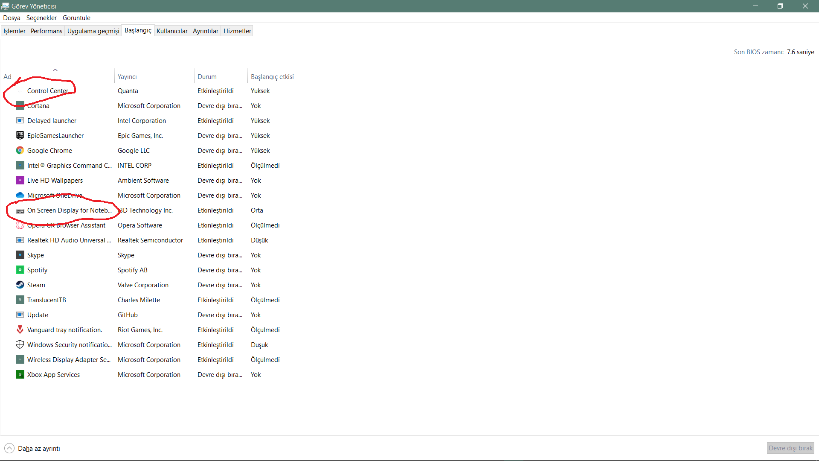Click the Opera GX Browser Assistant icon
The width and height of the screenshot is (819, 461).
(20, 225)
